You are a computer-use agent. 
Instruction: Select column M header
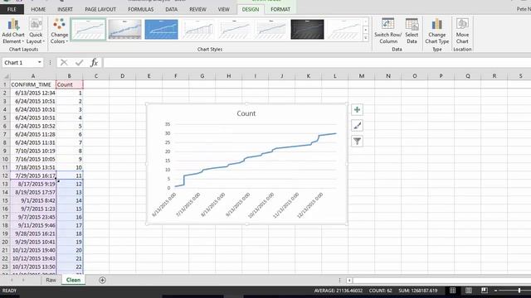362,76
